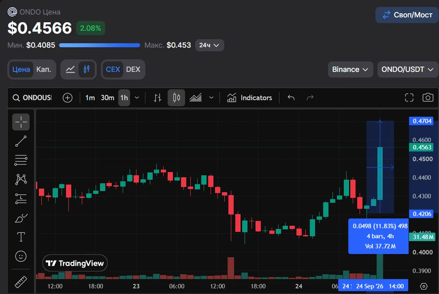
Task: Open the emoji icons tool
Action: 21,256
